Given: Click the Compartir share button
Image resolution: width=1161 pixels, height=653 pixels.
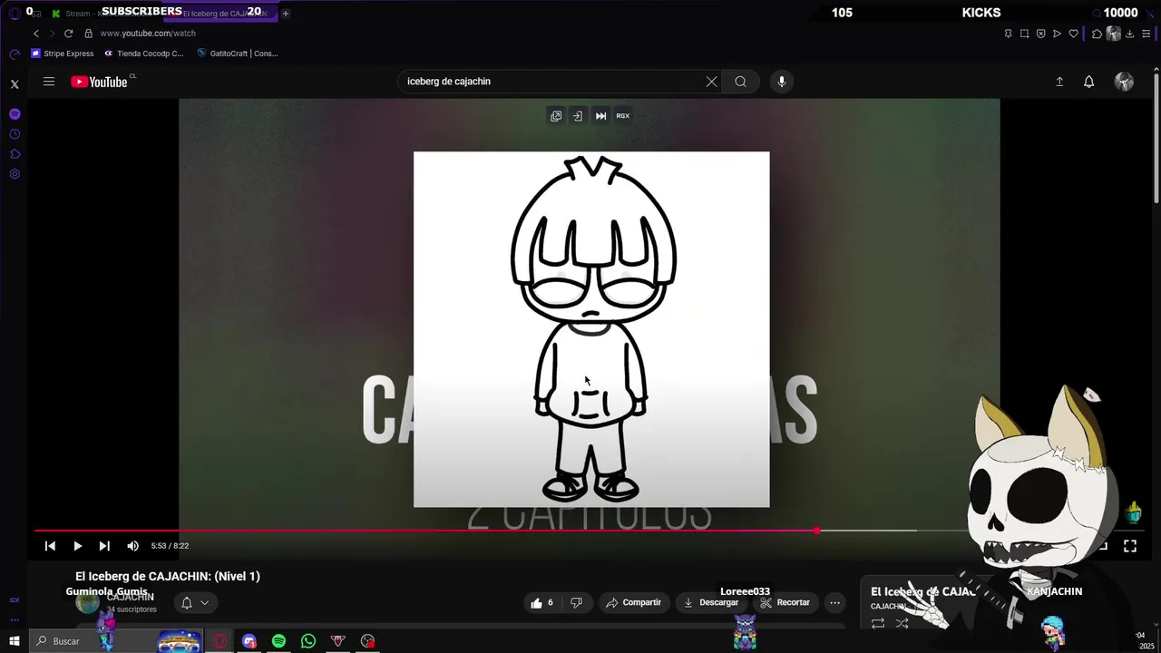Looking at the screenshot, I should pyautogui.click(x=633, y=603).
